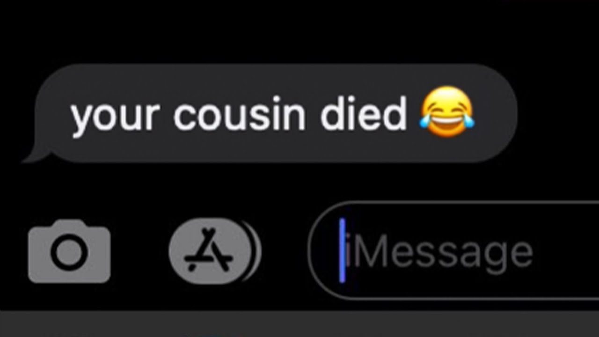
Task: Open the camera from the message toolbar
Action: [69, 251]
